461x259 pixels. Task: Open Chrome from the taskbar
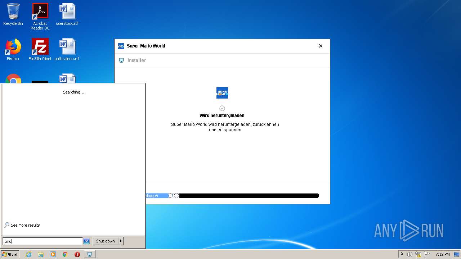[x=65, y=254]
